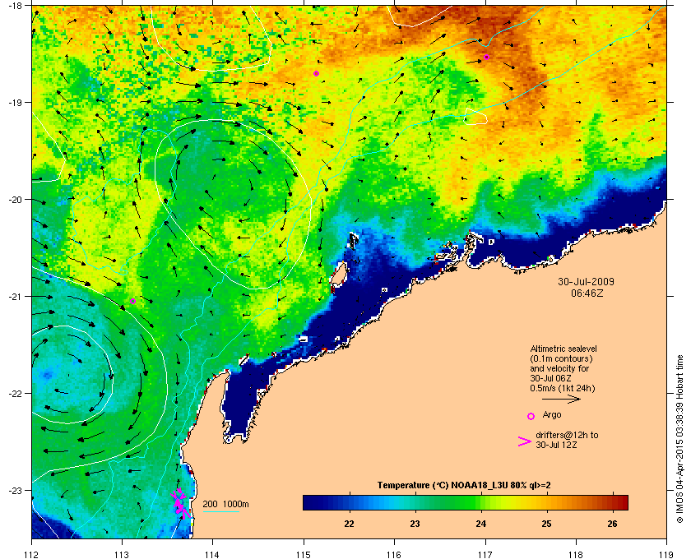Click the longitude axis label 113

point(122,555)
